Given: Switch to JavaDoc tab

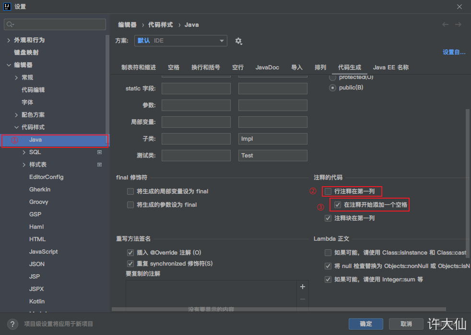Looking at the screenshot, I should click(267, 67).
